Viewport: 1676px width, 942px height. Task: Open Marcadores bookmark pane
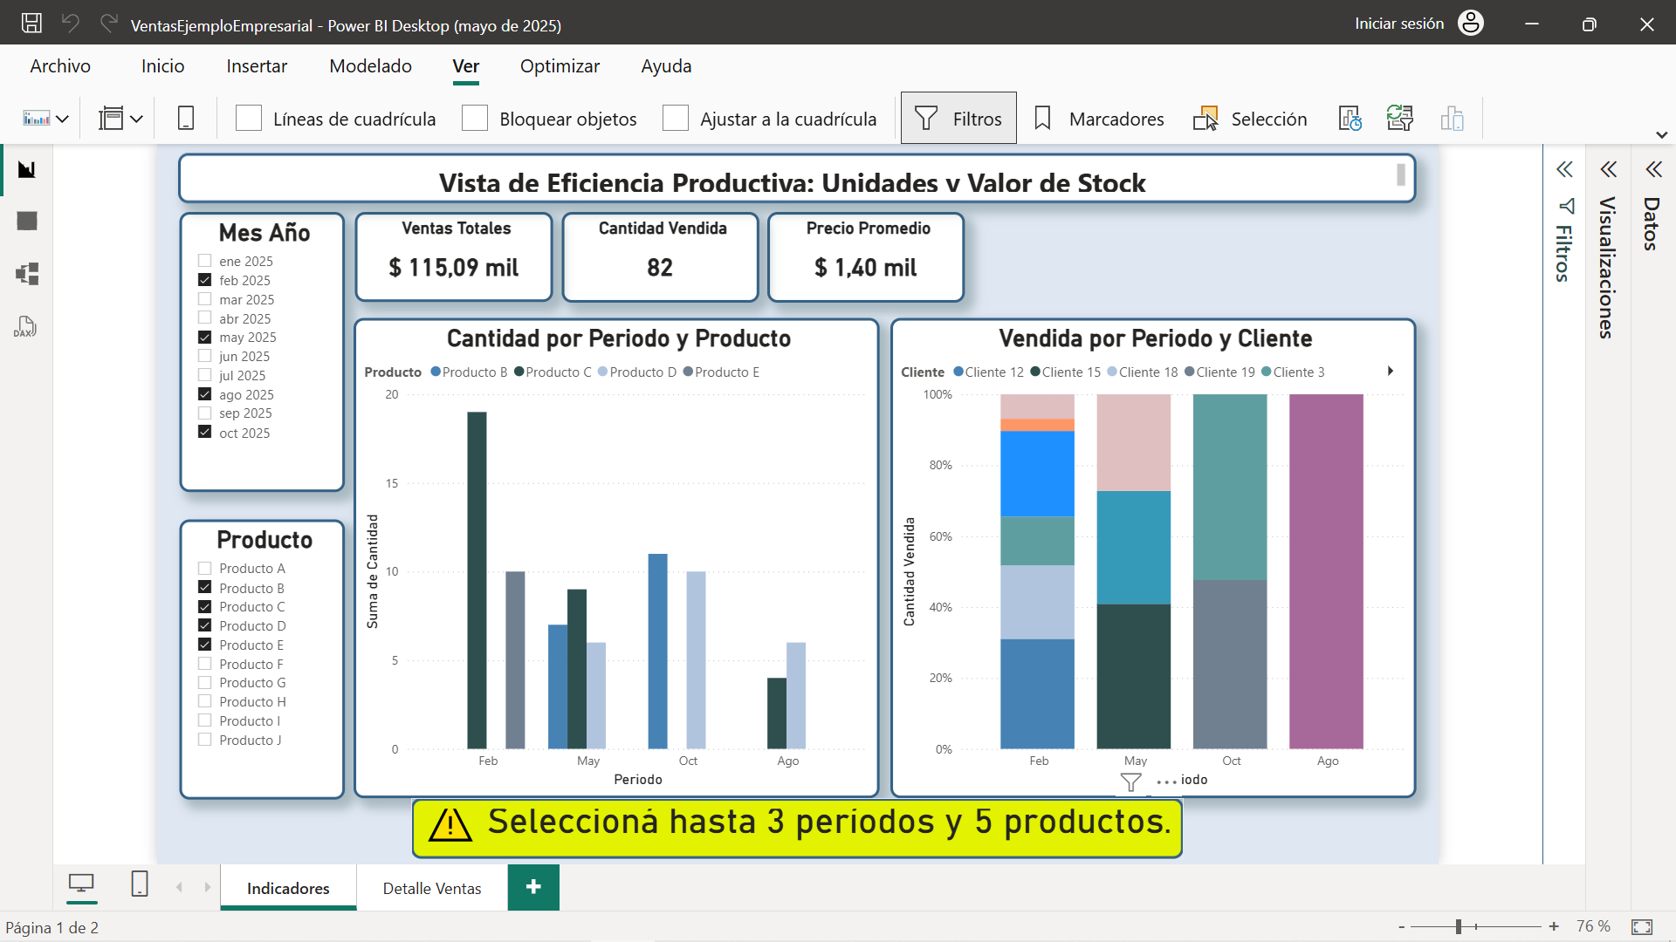pyautogui.click(x=1099, y=119)
